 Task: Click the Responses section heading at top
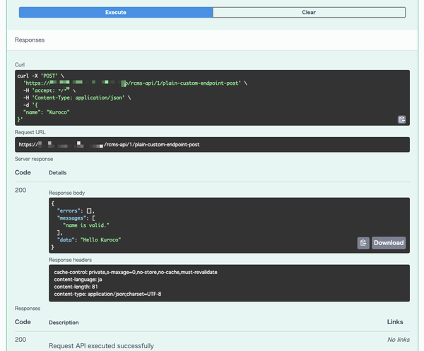coord(30,40)
